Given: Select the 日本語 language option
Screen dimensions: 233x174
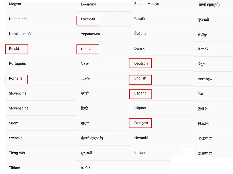Looking at the screenshot, I should click(x=203, y=124).
